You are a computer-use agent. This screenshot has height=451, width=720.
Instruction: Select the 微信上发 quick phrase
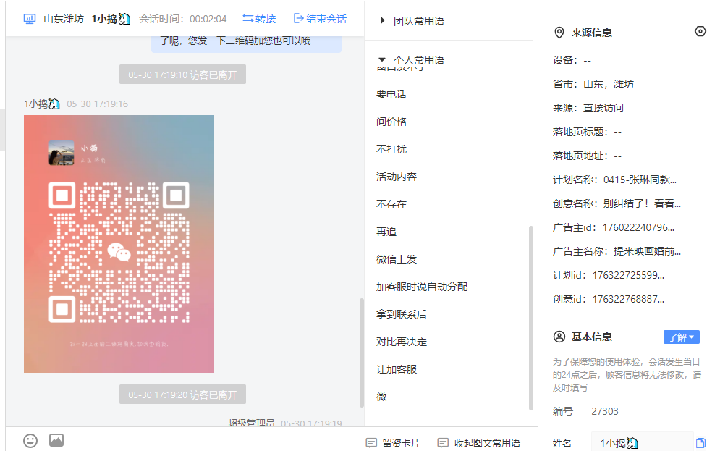click(397, 259)
